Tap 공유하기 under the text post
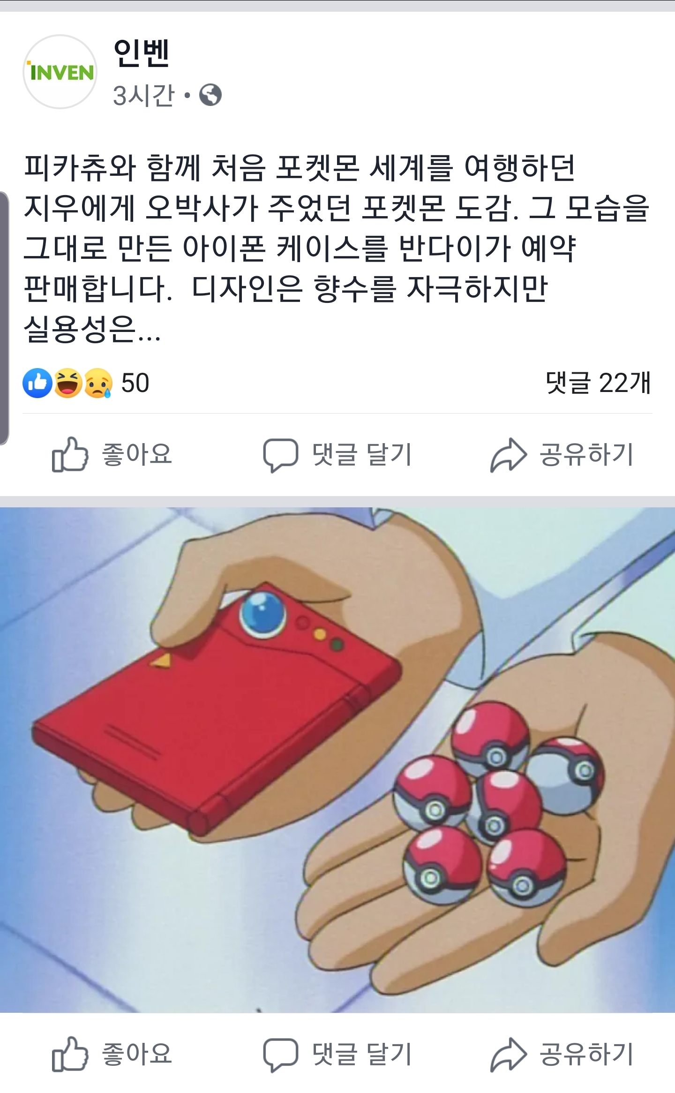Screen dimensions: 675x1093 562,454
